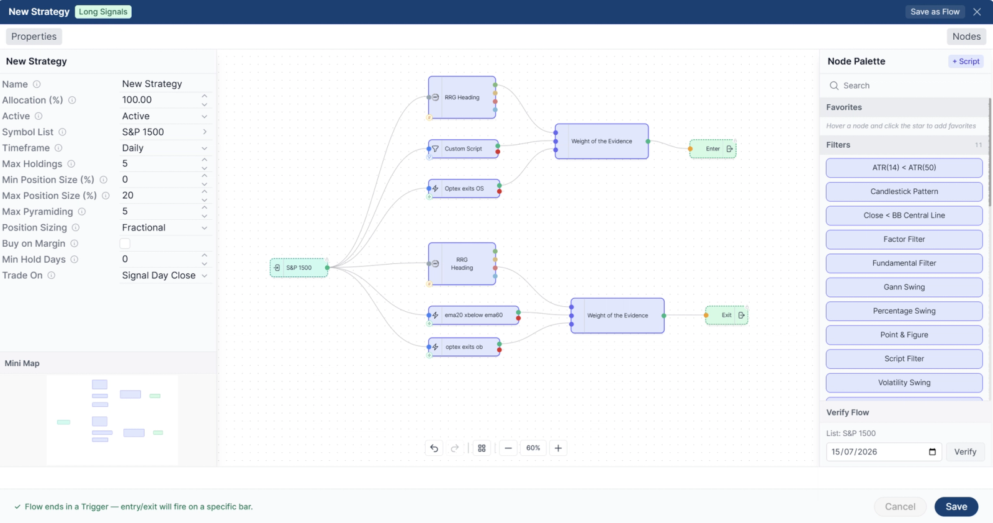Image resolution: width=993 pixels, height=523 pixels.
Task: Click the 60% zoom level indicator
Action: [533, 448]
